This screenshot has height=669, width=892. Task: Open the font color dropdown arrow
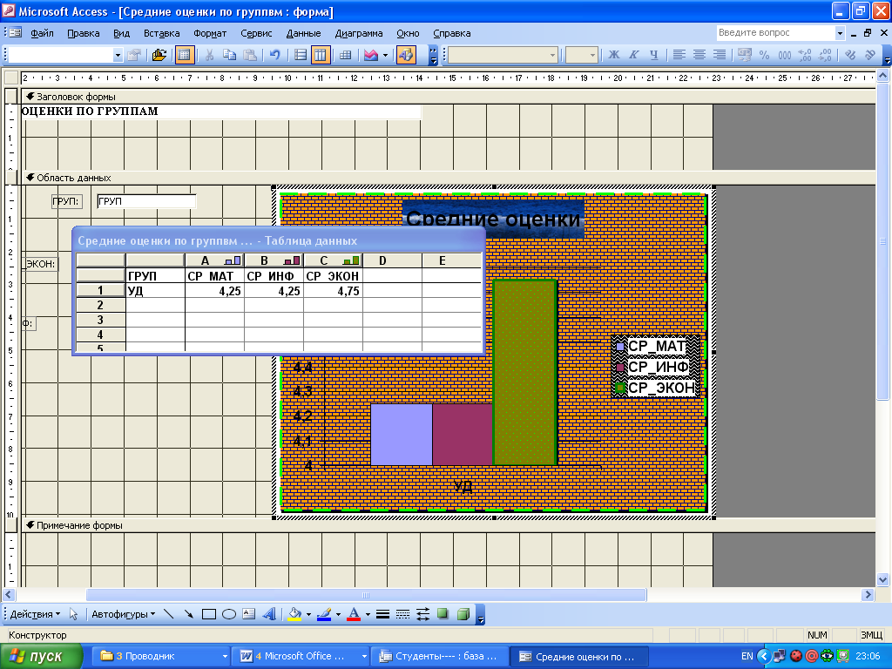(x=368, y=614)
